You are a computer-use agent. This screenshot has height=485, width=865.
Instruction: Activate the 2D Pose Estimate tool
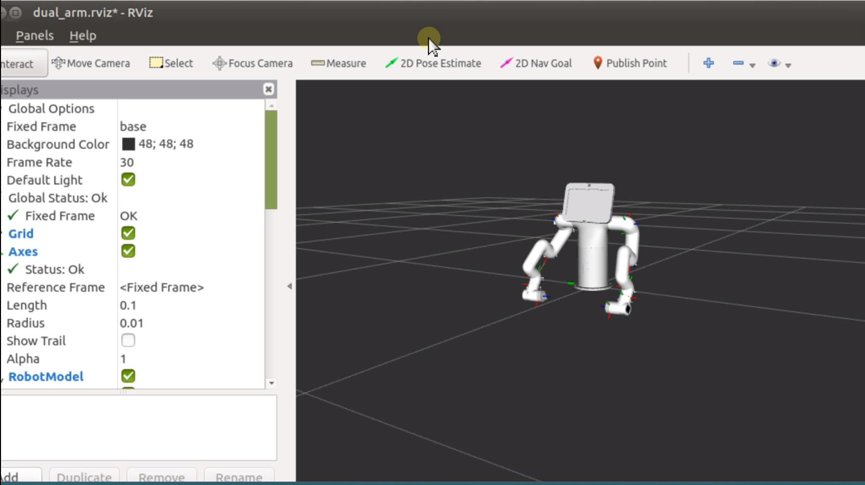(433, 63)
